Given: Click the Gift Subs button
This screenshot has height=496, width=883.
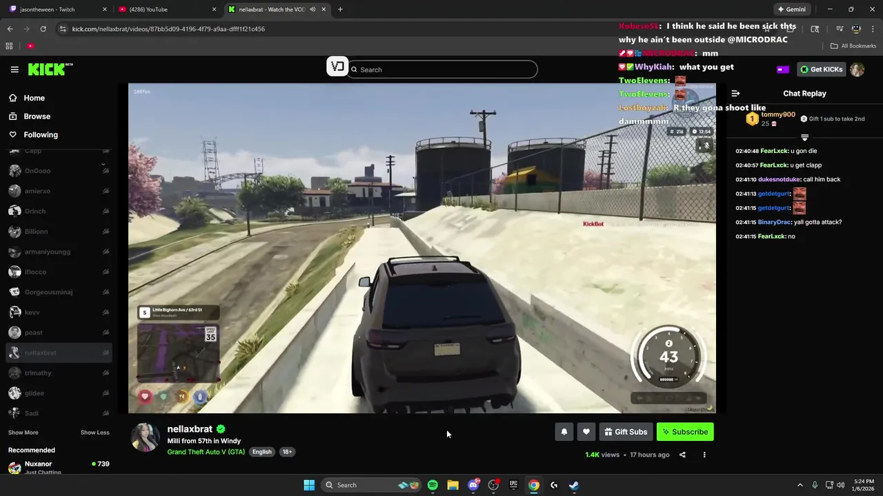Looking at the screenshot, I should [626, 432].
